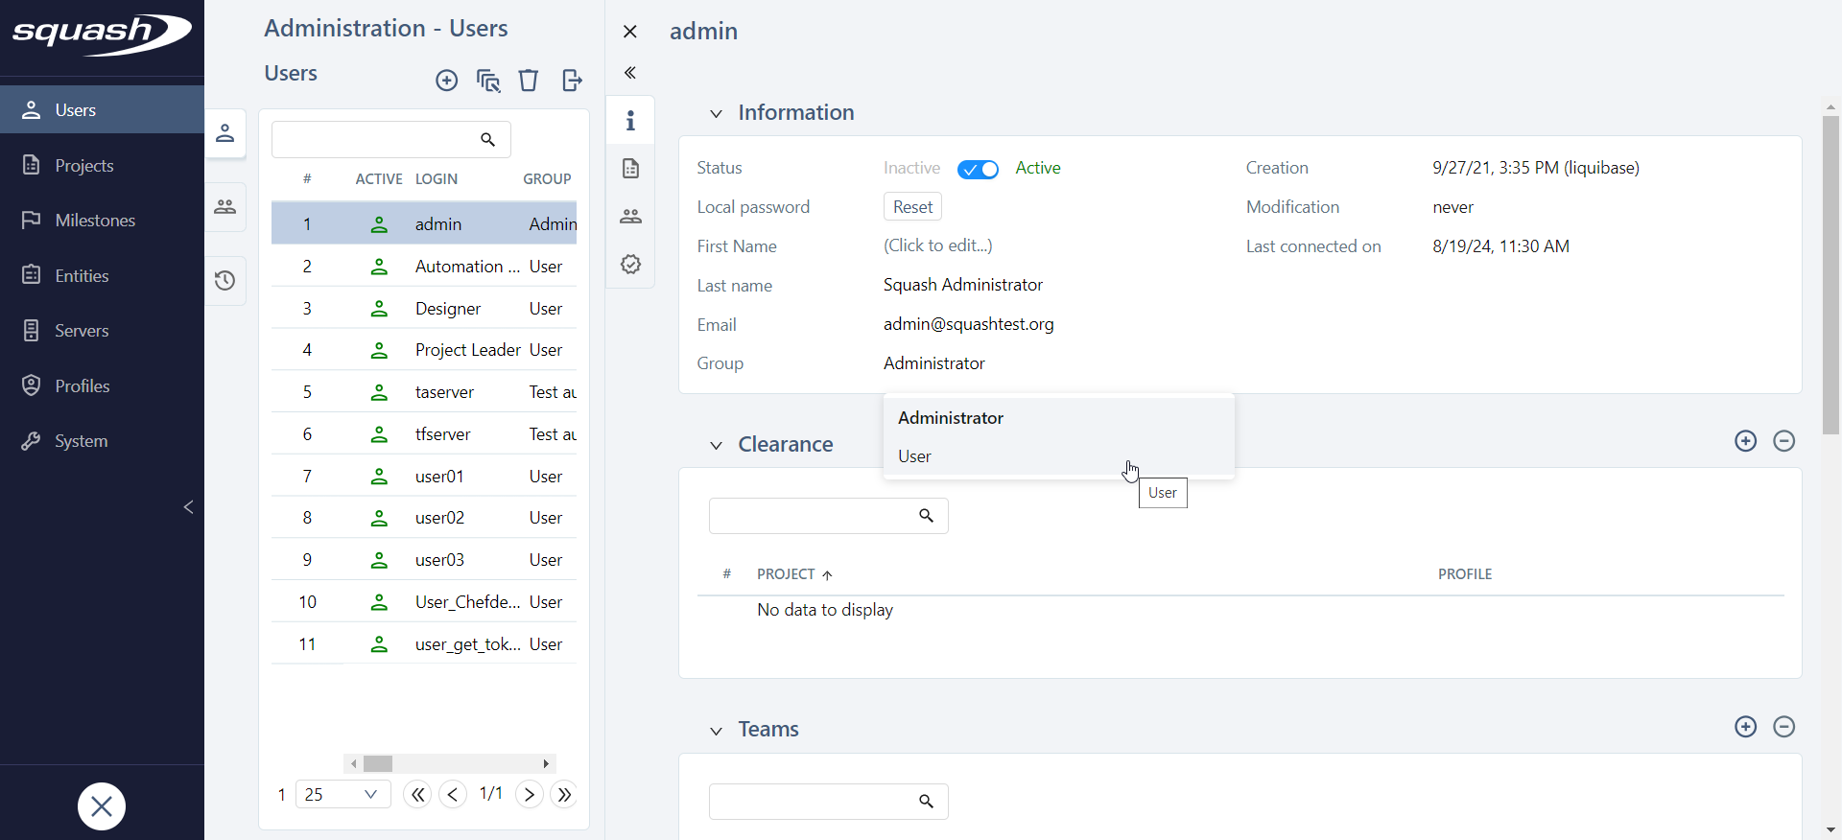
Task: Reset the local password
Action: point(911,207)
